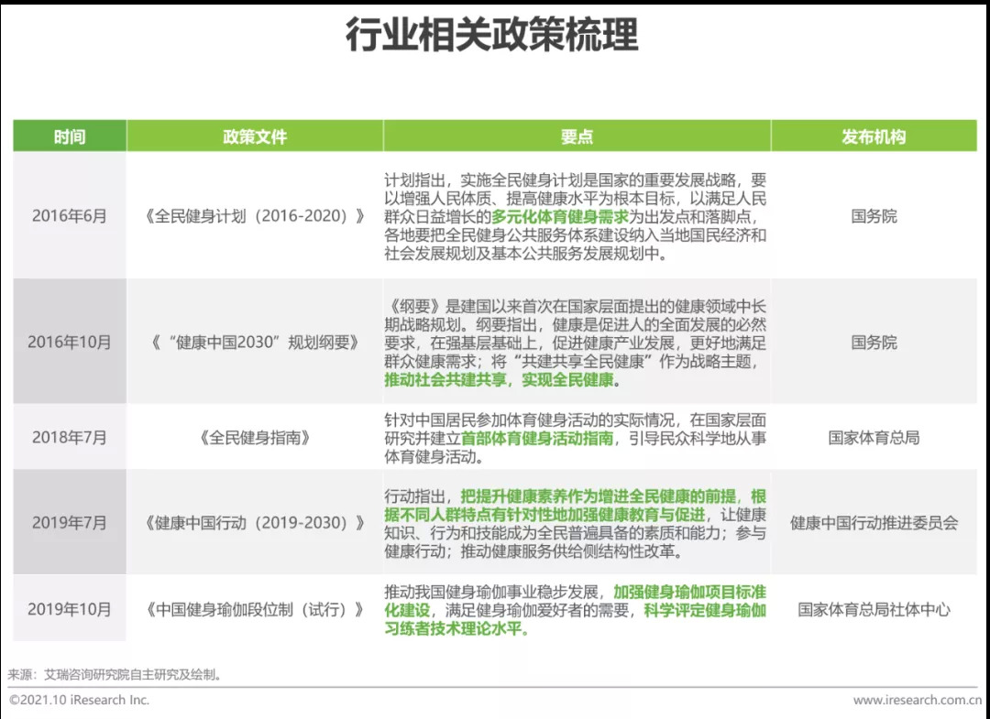Select 《中国健身瑜伽段位制（试行）》 policy cell
Screen dimensions: 990x719
(x=255, y=609)
